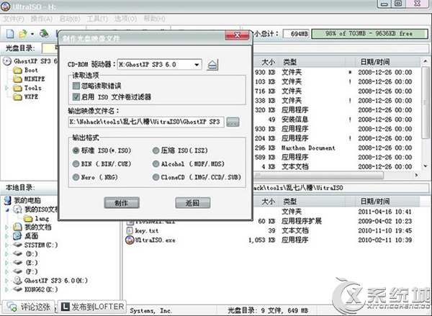Screen dimensions: 432x316
Task: Select the lang folder in the local tree
Action: [x=36, y=219]
